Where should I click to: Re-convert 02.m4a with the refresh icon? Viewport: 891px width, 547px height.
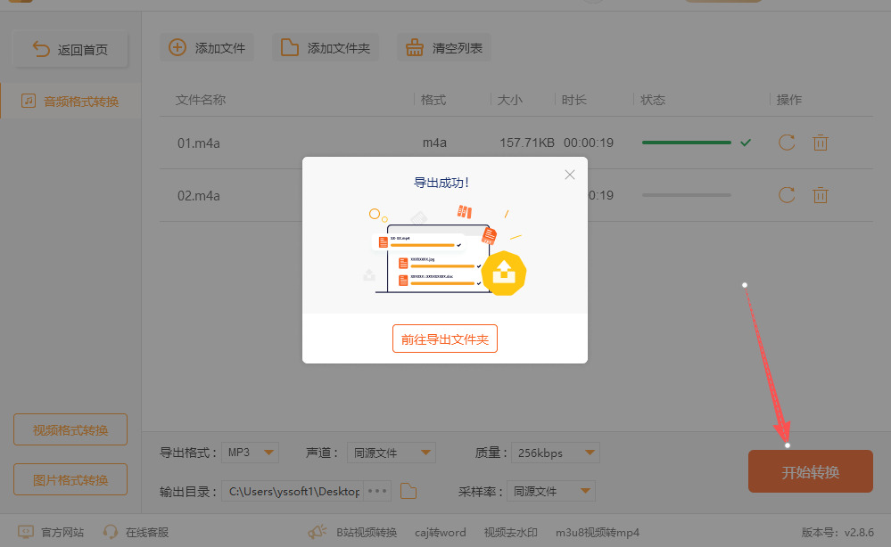[x=787, y=195]
